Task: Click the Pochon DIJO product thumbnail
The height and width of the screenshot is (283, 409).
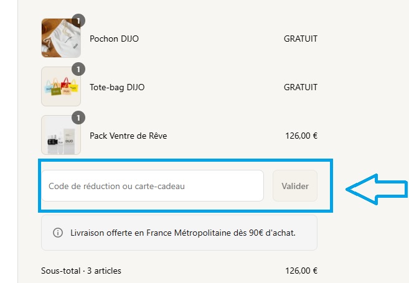Action: (60, 38)
